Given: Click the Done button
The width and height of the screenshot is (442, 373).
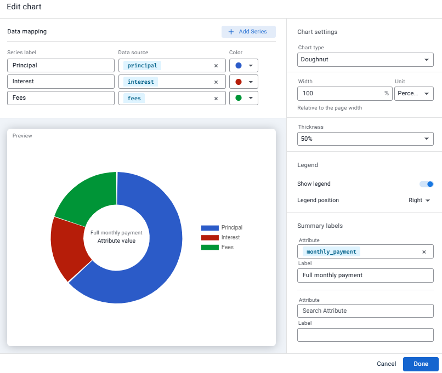Looking at the screenshot, I should coord(421,364).
